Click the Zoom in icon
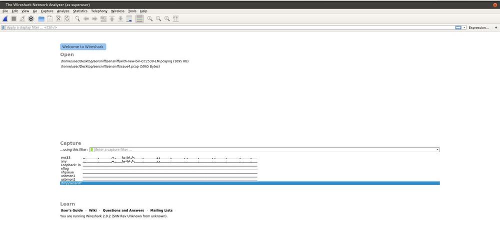Image resolution: width=500 pixels, height=230 pixels. click(150, 19)
